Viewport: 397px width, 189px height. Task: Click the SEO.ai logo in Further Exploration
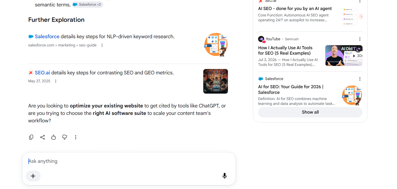(31, 73)
